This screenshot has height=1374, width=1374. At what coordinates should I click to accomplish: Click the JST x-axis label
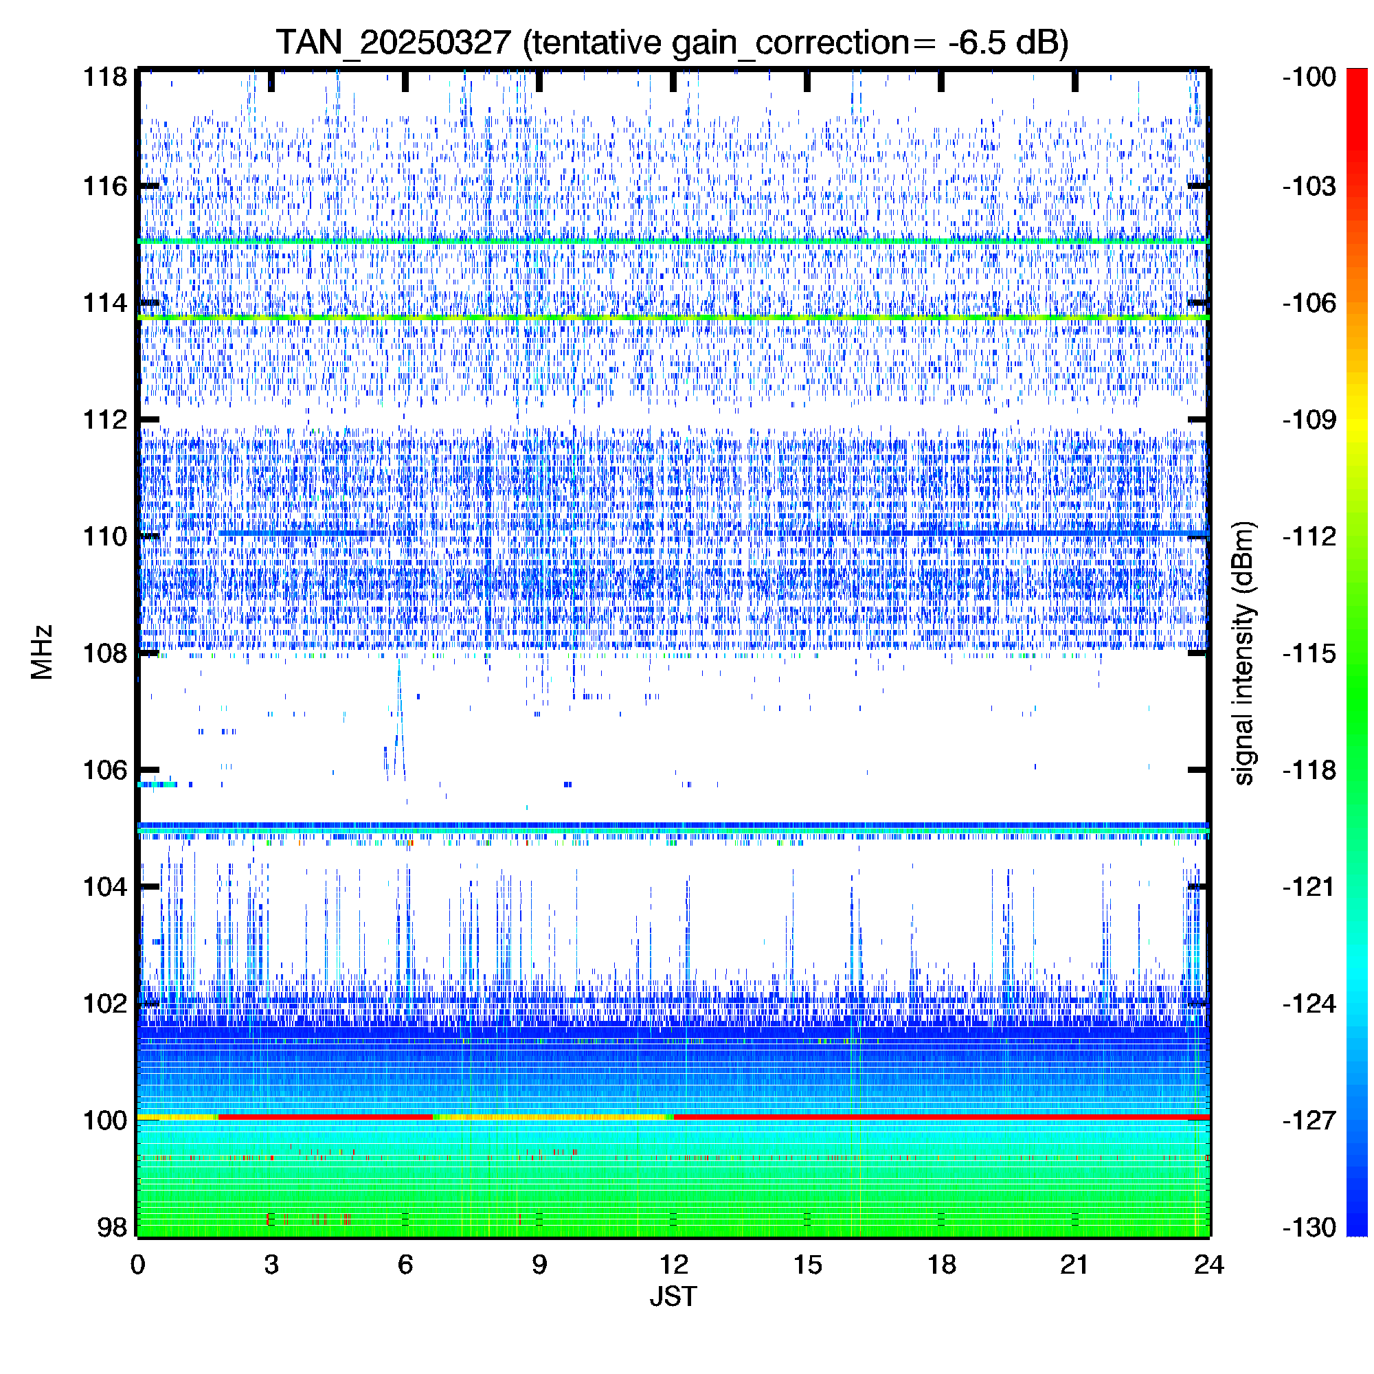[x=673, y=1296]
